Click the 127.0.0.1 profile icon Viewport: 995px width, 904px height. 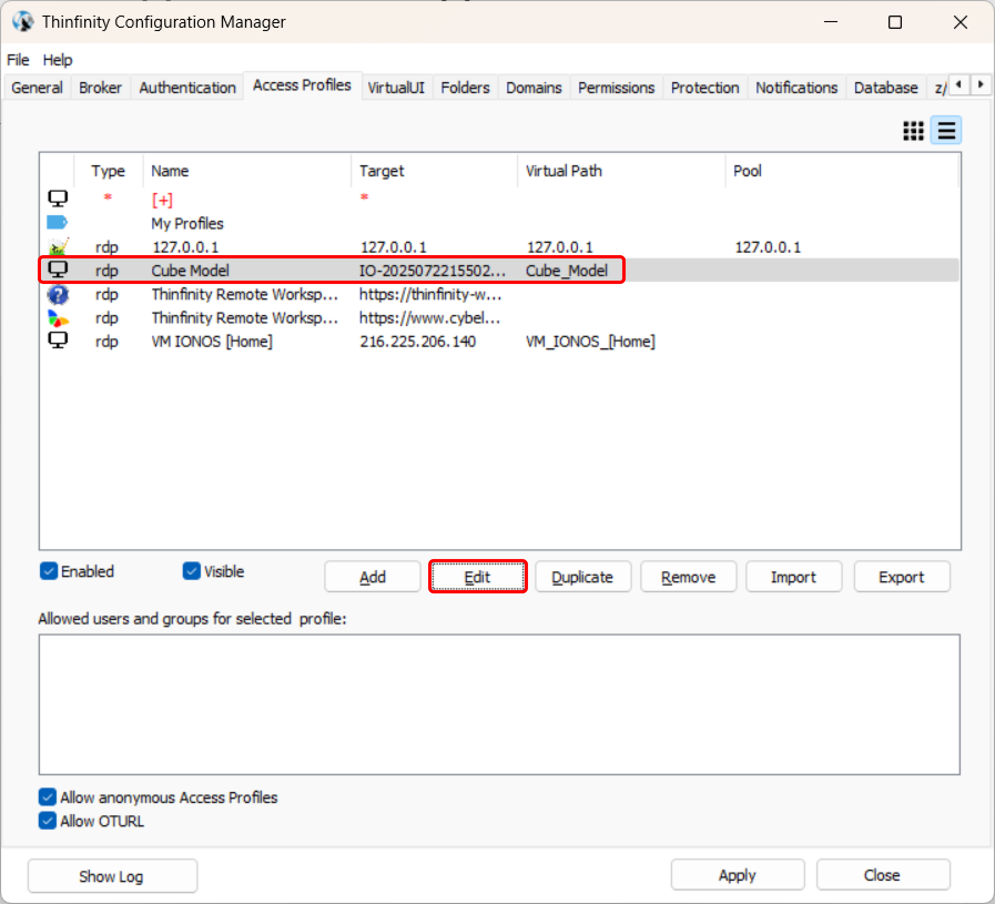58,246
